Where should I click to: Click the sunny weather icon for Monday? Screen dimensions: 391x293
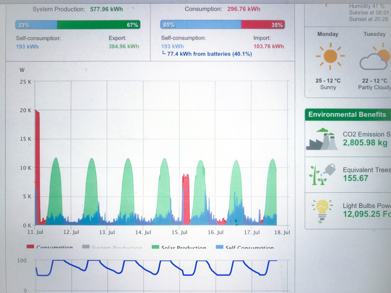[x=330, y=56]
